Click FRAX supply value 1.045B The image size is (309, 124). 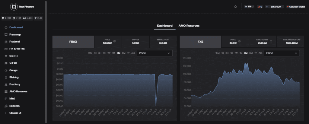point(135,43)
